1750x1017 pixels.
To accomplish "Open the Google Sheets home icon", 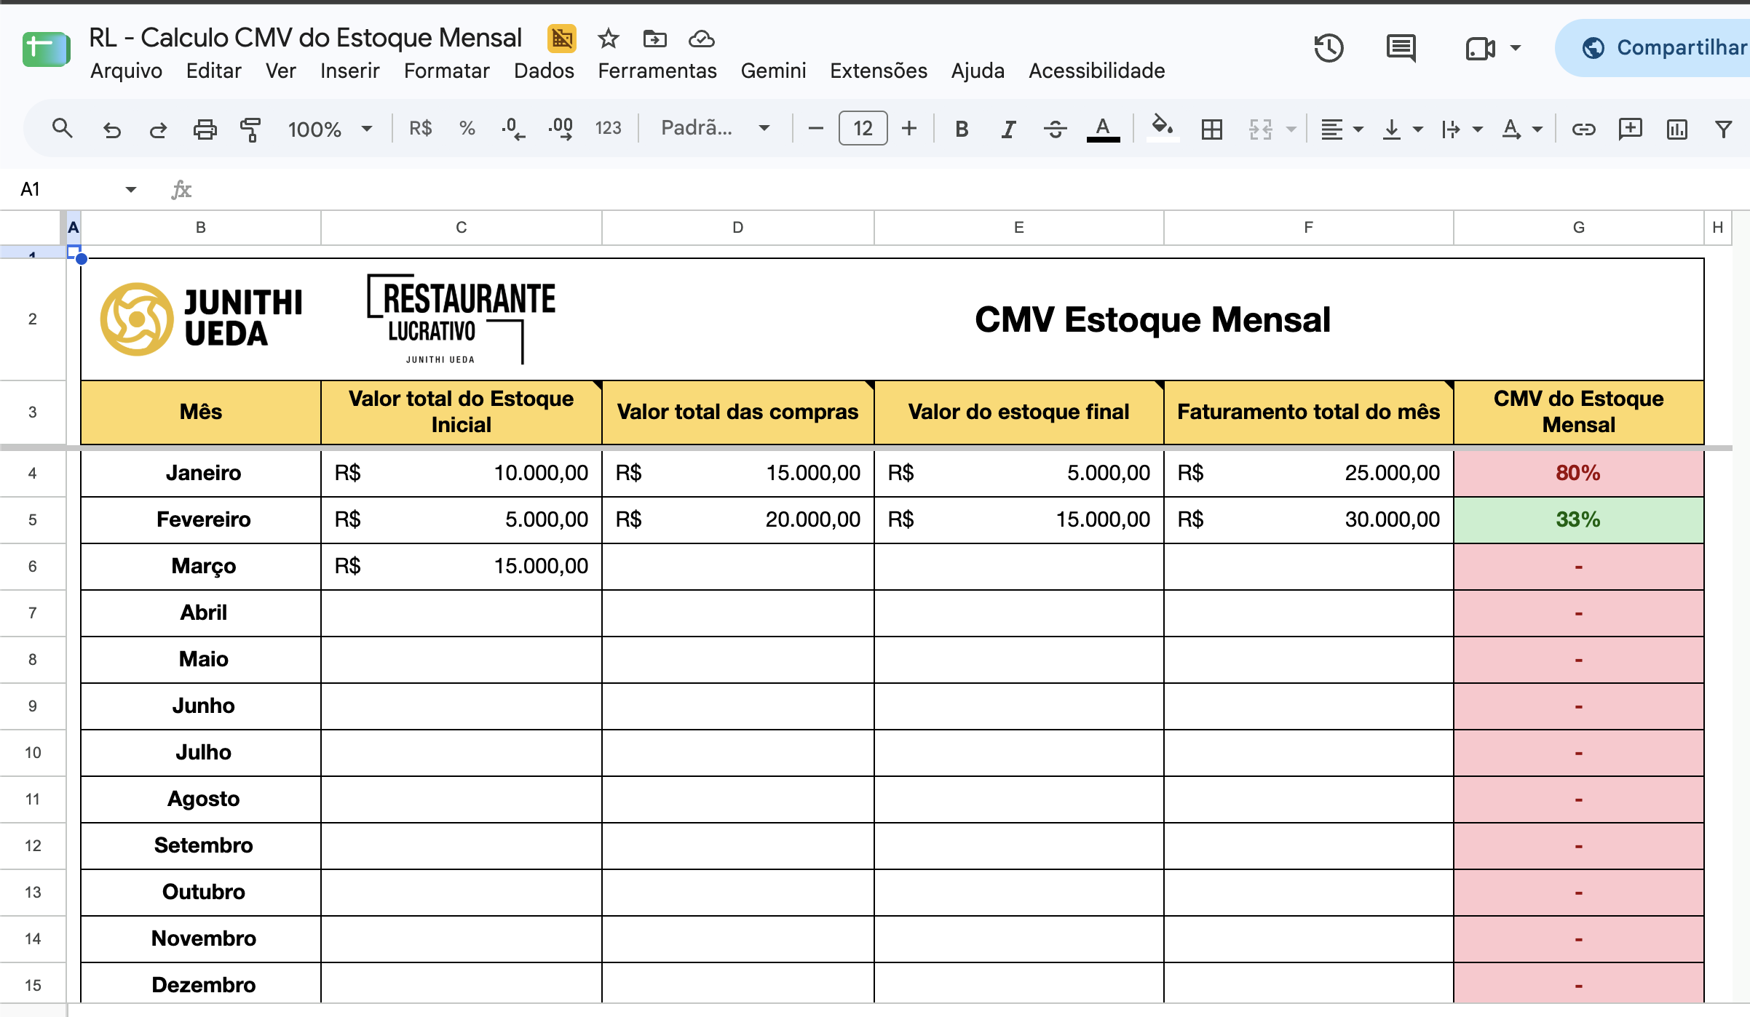I will pos(46,49).
